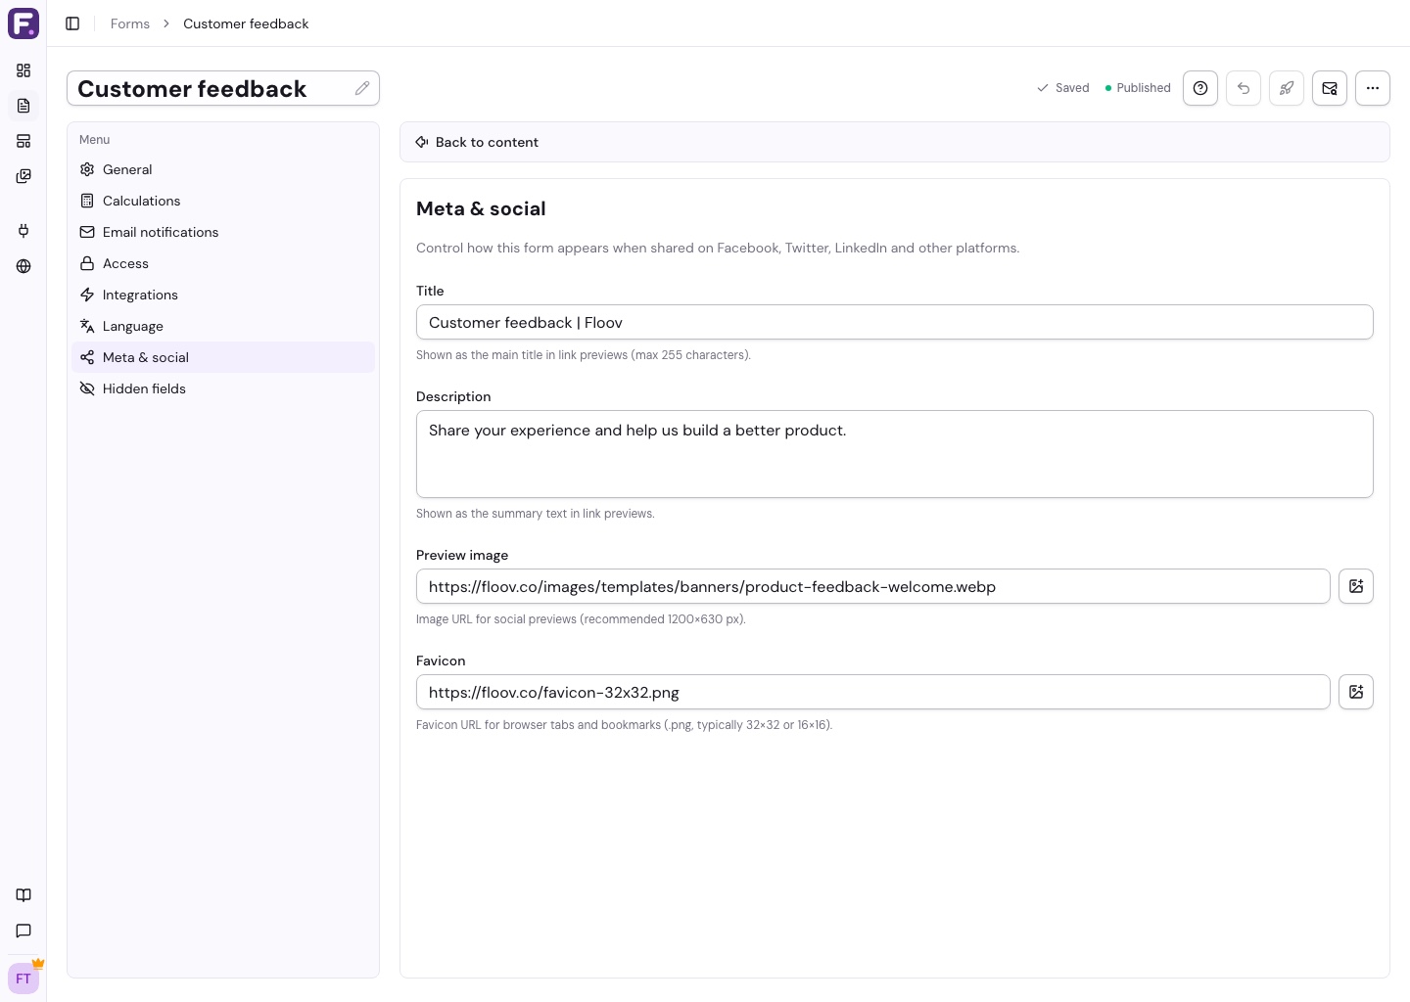Click "Favicon URL for browser tabs" hint
This screenshot has height=1002, width=1410.
tap(624, 725)
